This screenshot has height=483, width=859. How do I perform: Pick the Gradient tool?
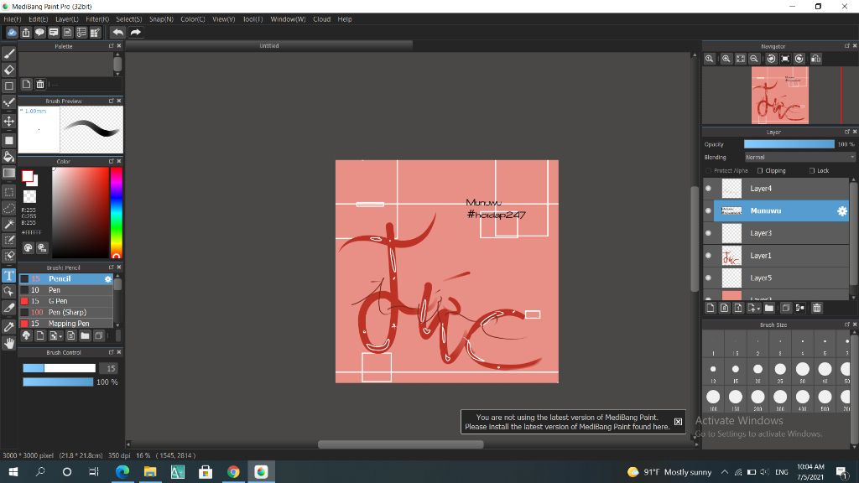pyautogui.click(x=8, y=173)
